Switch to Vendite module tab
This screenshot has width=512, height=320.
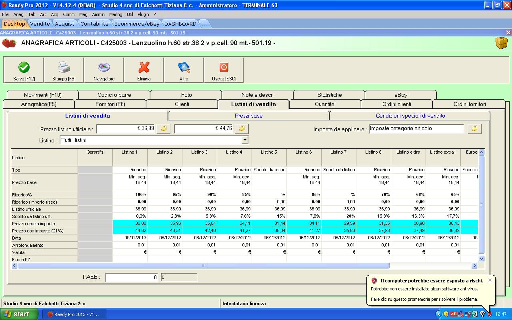point(40,24)
